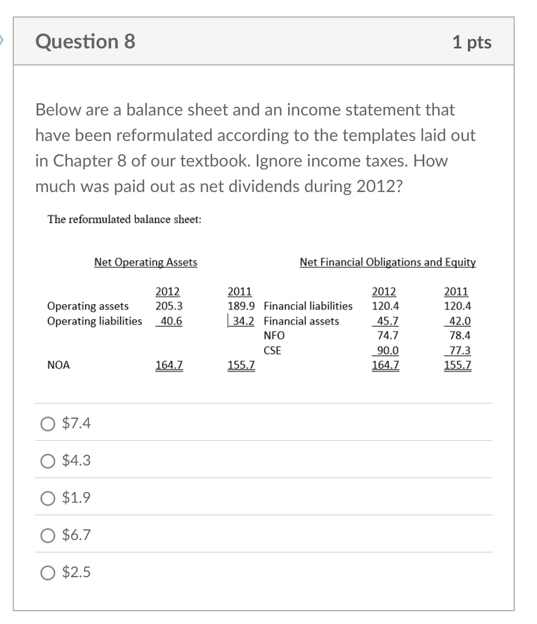Select the Net Operating Assets heading
The height and width of the screenshot is (624, 537).
click(x=145, y=262)
